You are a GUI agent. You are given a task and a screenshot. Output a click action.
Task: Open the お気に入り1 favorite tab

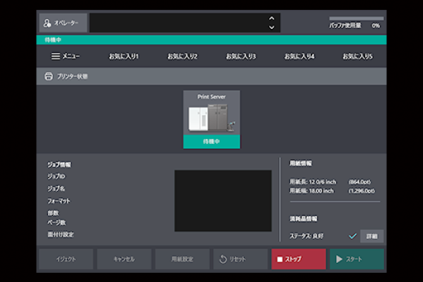[123, 56]
